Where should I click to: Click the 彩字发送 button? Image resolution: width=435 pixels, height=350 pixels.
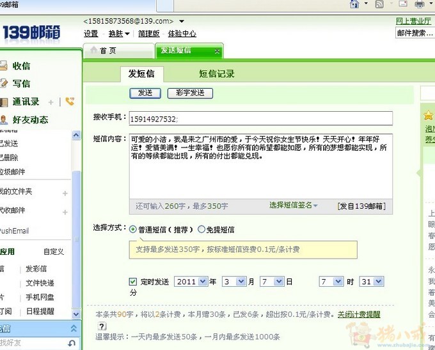pyautogui.click(x=190, y=93)
